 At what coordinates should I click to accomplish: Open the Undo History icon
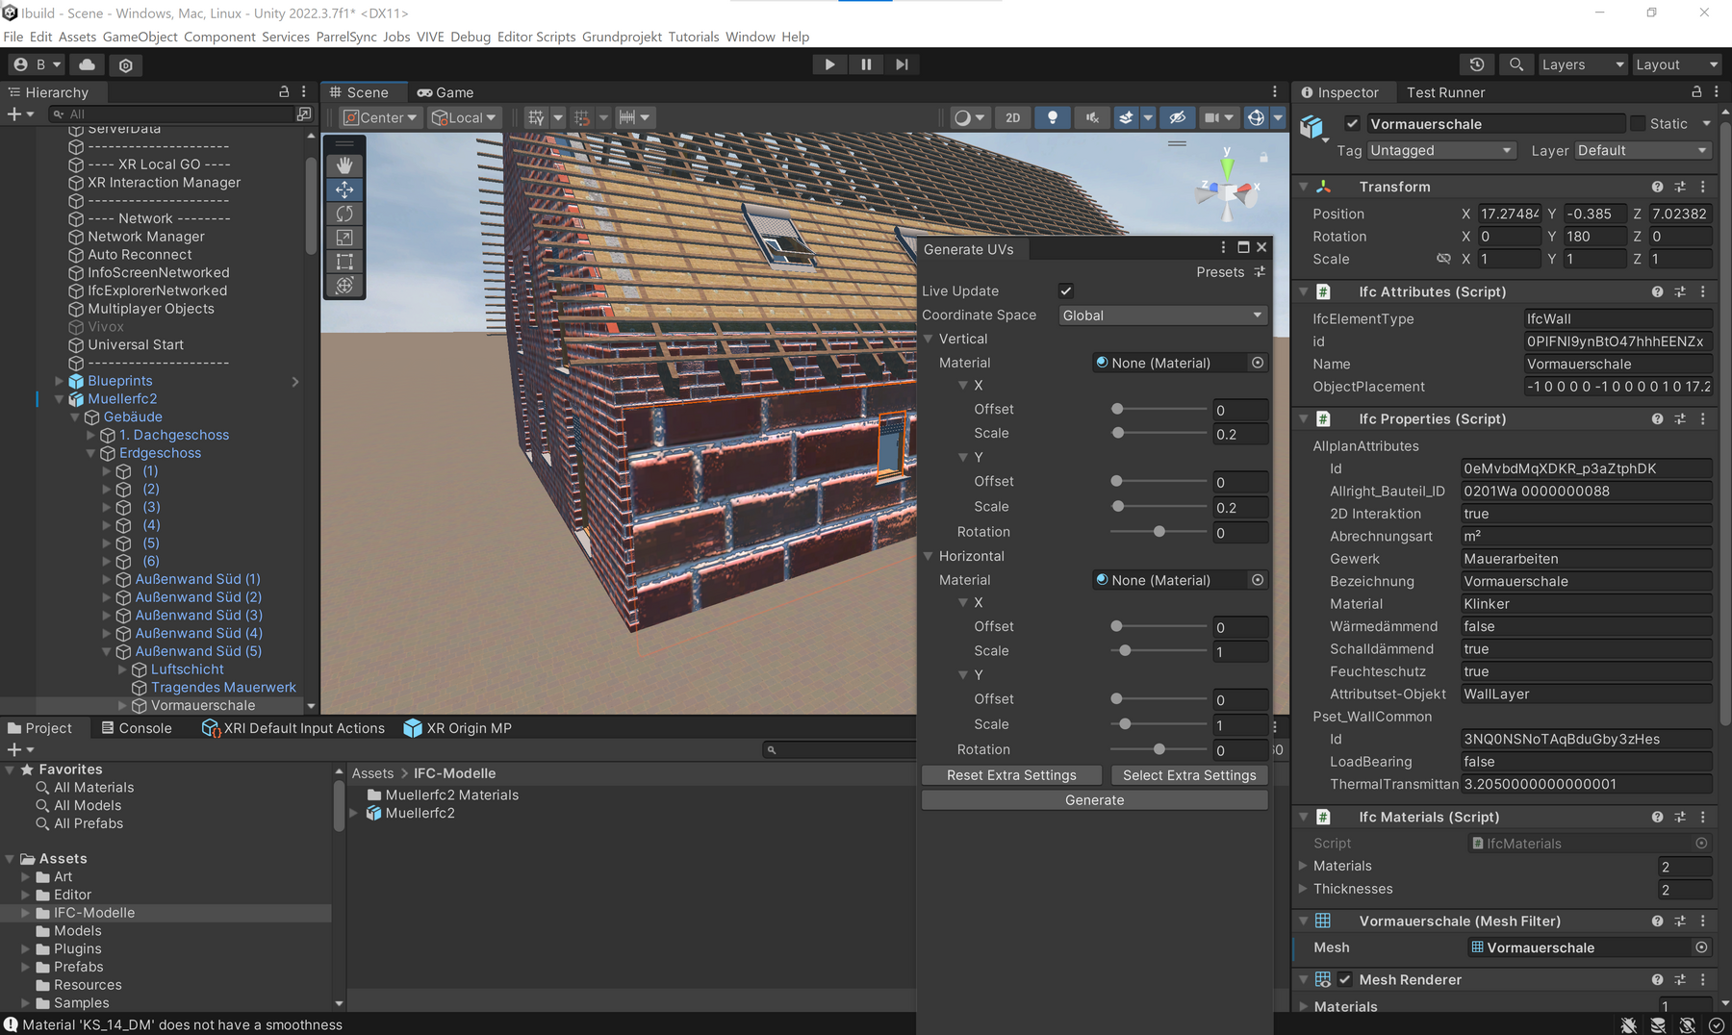[x=1476, y=64]
